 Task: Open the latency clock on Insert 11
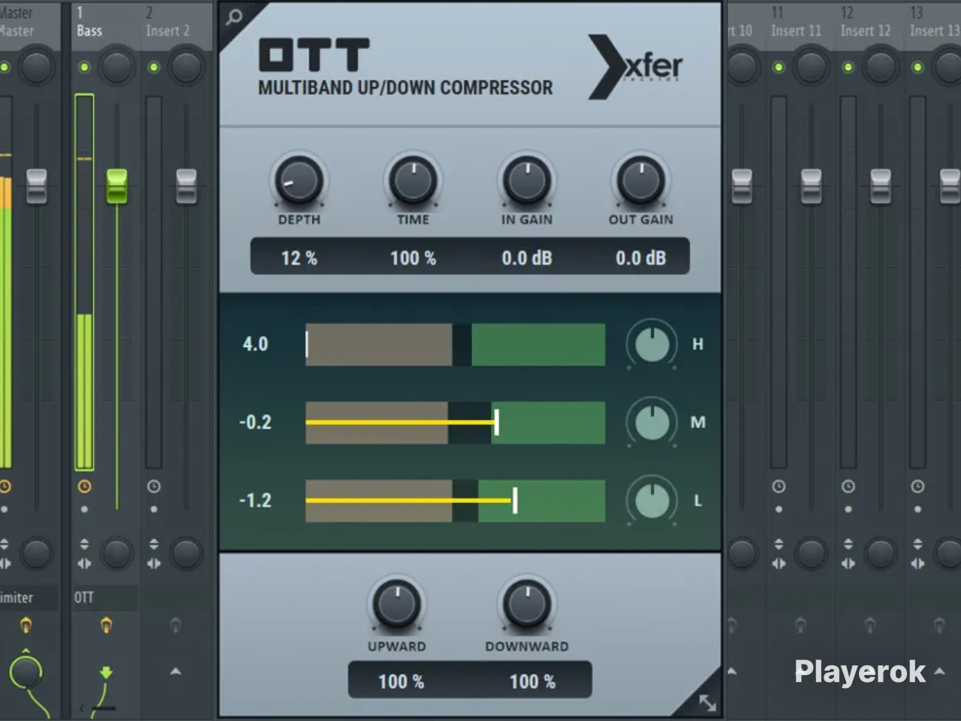(x=779, y=487)
